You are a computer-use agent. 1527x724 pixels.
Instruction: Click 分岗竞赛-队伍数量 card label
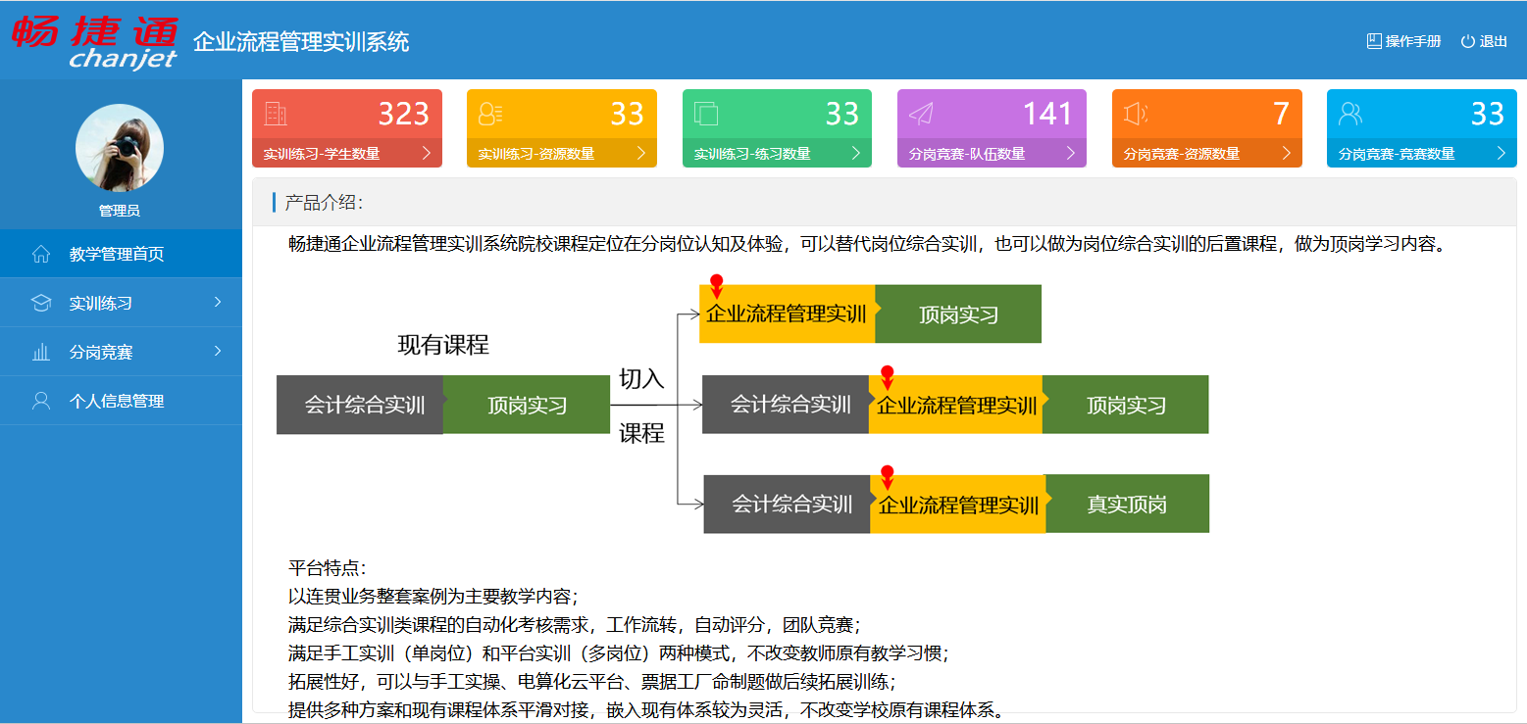click(x=967, y=154)
